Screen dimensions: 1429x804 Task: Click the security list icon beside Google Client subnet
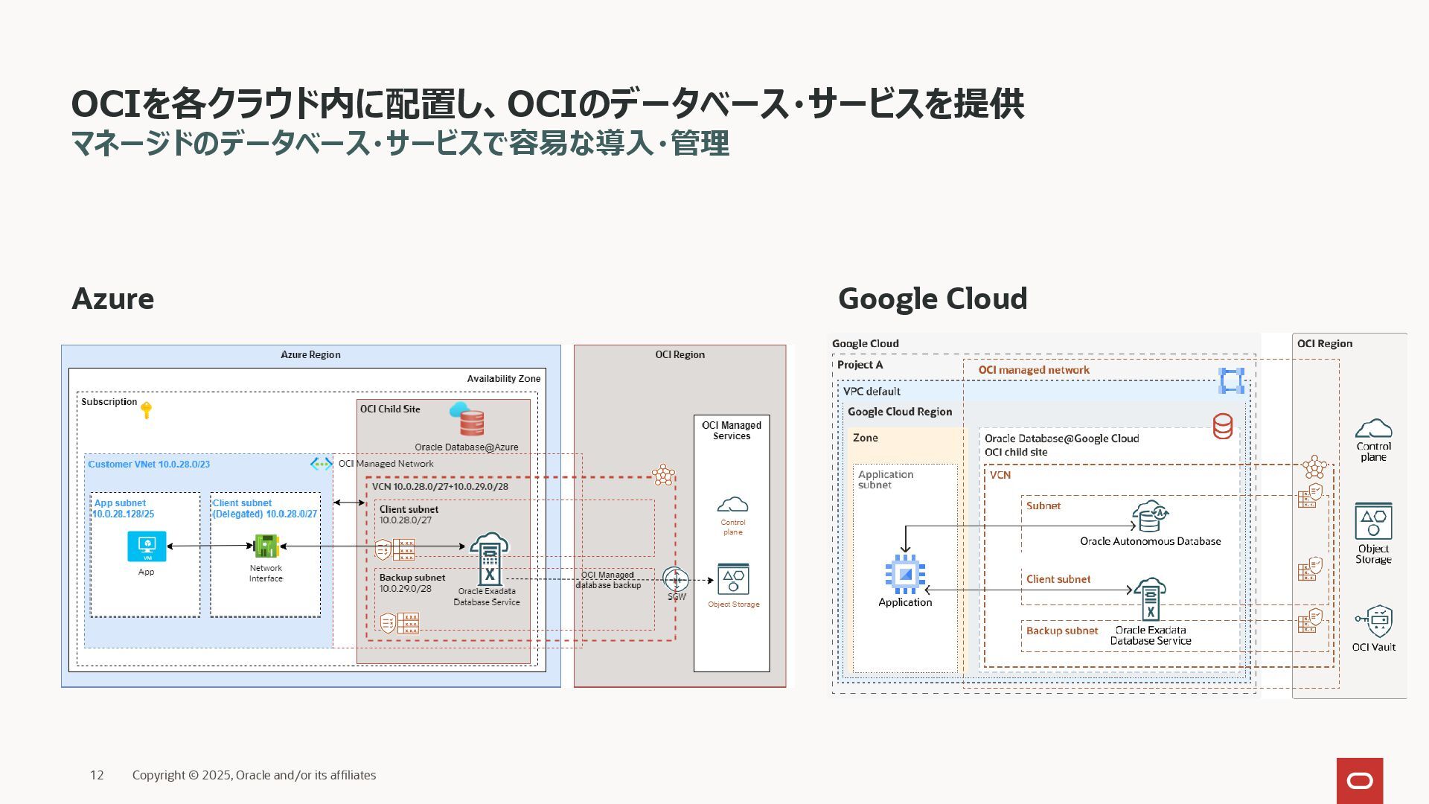[x=1310, y=569]
